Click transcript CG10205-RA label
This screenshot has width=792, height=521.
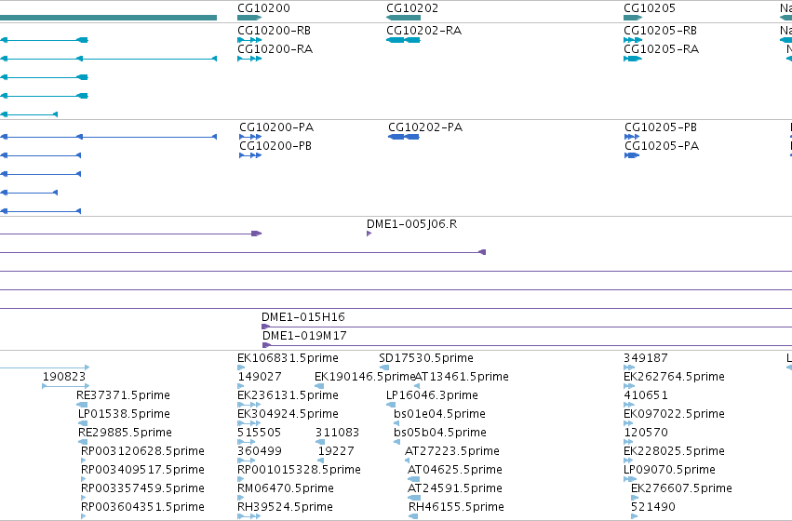coord(661,49)
